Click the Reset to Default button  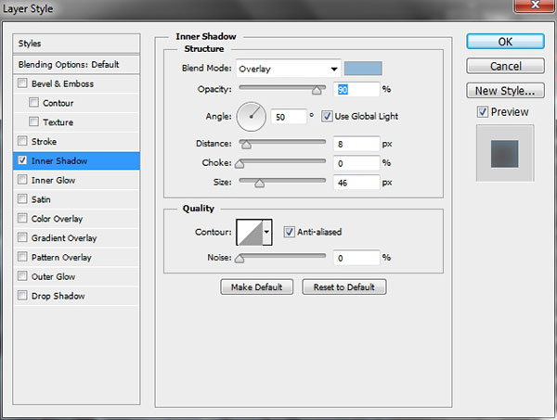pyautogui.click(x=344, y=287)
